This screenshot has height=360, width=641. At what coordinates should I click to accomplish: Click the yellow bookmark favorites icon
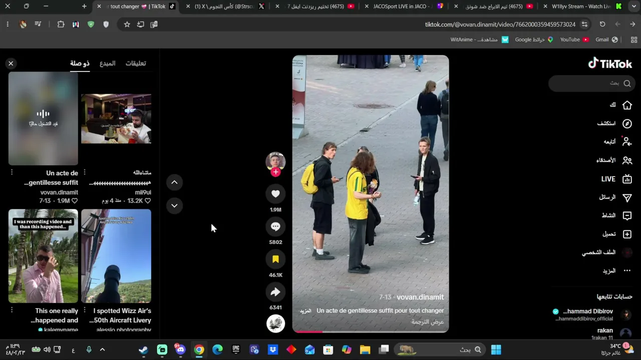tap(275, 259)
